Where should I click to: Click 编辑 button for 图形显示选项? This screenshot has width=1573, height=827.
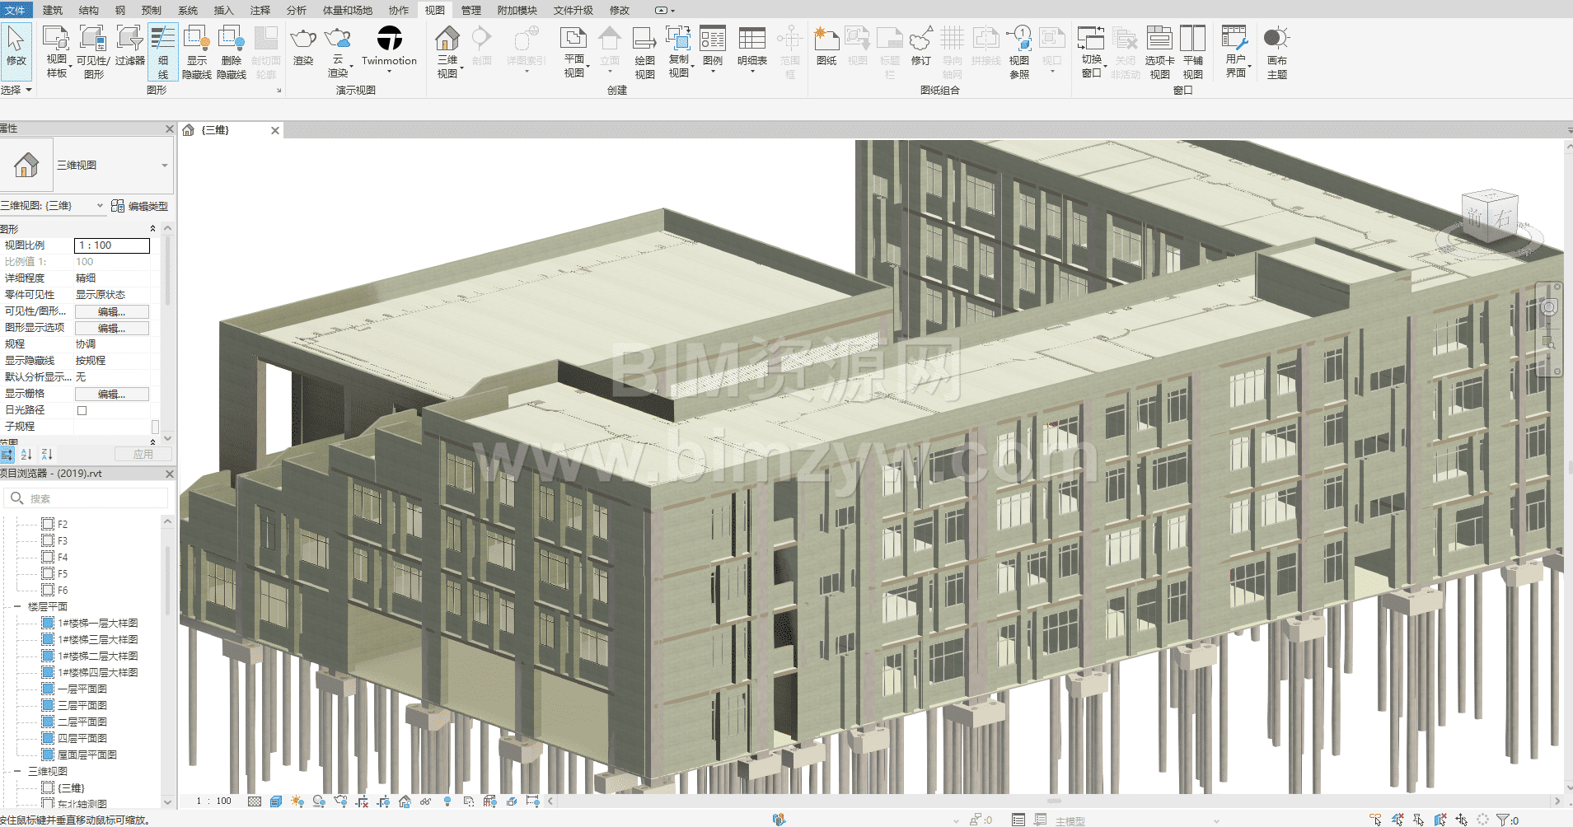[x=112, y=328]
